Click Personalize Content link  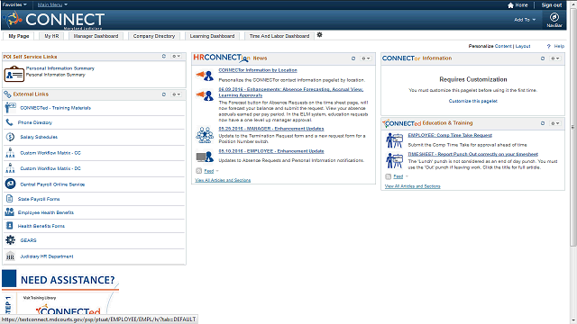coord(503,46)
